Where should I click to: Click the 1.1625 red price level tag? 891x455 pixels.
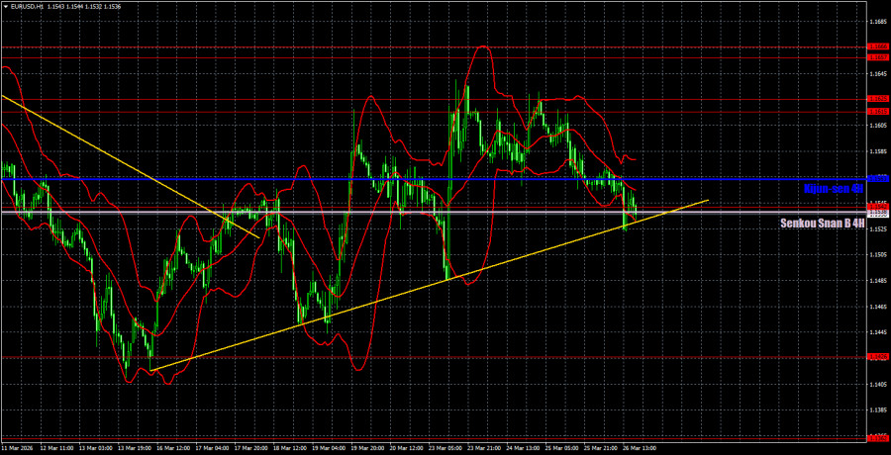coord(876,99)
